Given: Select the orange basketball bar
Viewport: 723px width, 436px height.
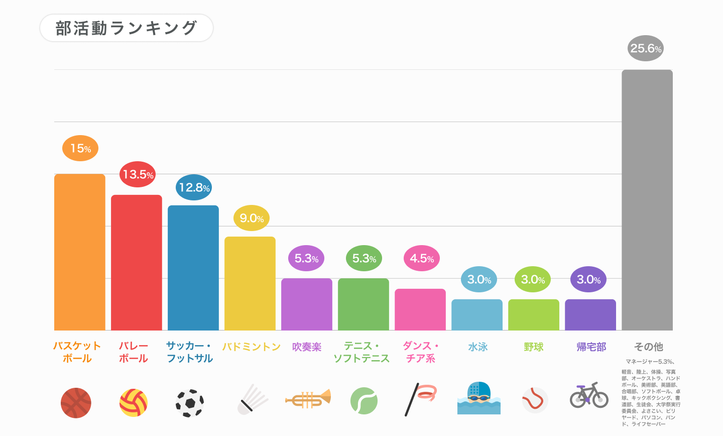Looking at the screenshot, I should (80, 252).
